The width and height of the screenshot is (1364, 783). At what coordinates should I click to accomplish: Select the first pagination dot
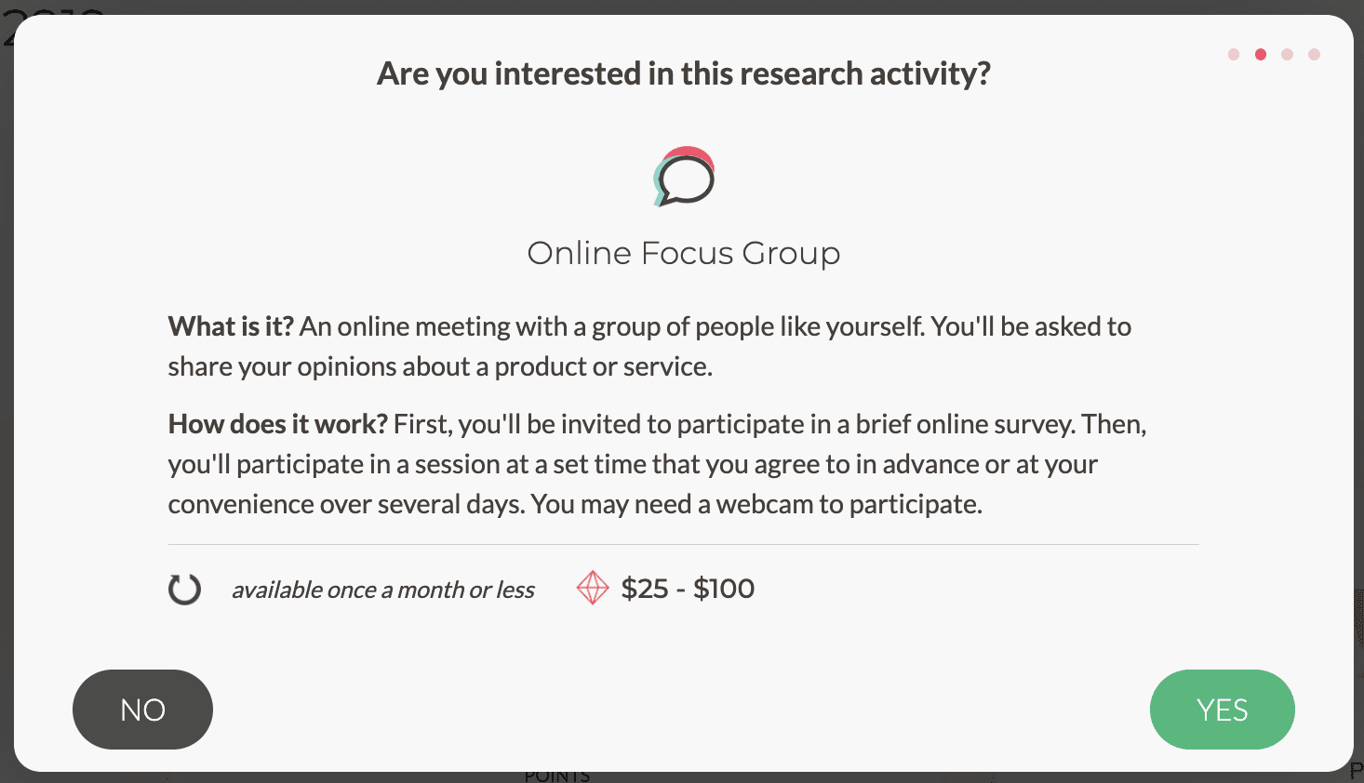pos(1233,54)
